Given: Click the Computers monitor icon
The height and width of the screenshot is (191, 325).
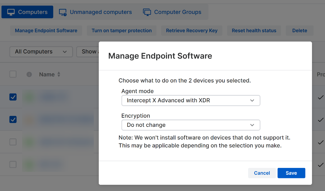Looking at the screenshot, I should pos(11,12).
